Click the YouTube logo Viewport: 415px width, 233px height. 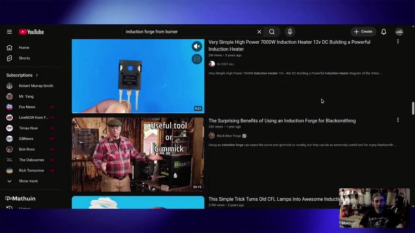click(x=31, y=32)
